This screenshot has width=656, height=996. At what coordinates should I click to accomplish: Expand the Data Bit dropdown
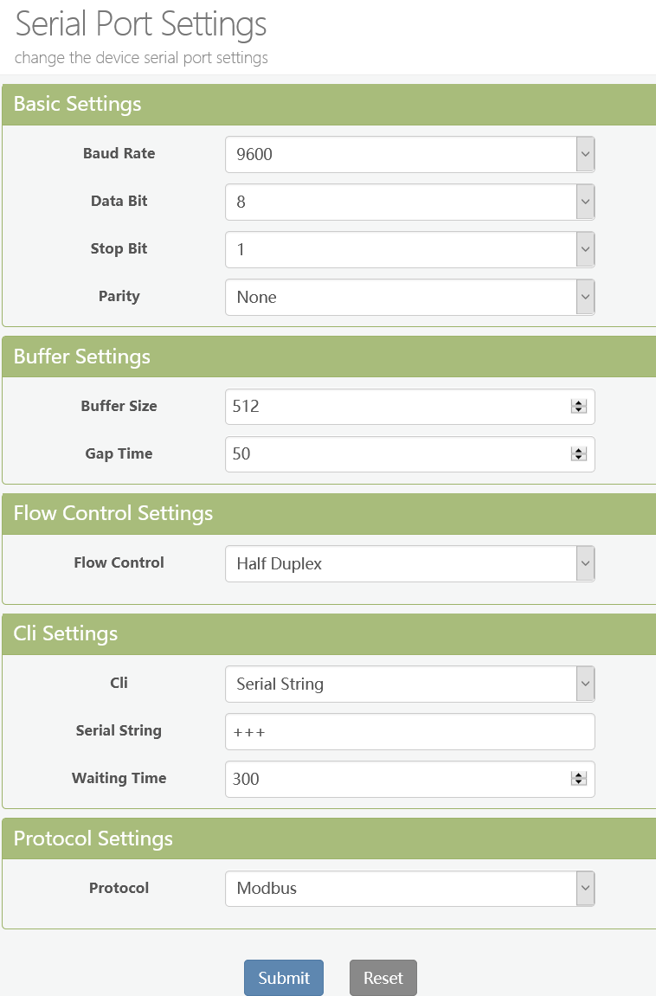[x=409, y=202]
